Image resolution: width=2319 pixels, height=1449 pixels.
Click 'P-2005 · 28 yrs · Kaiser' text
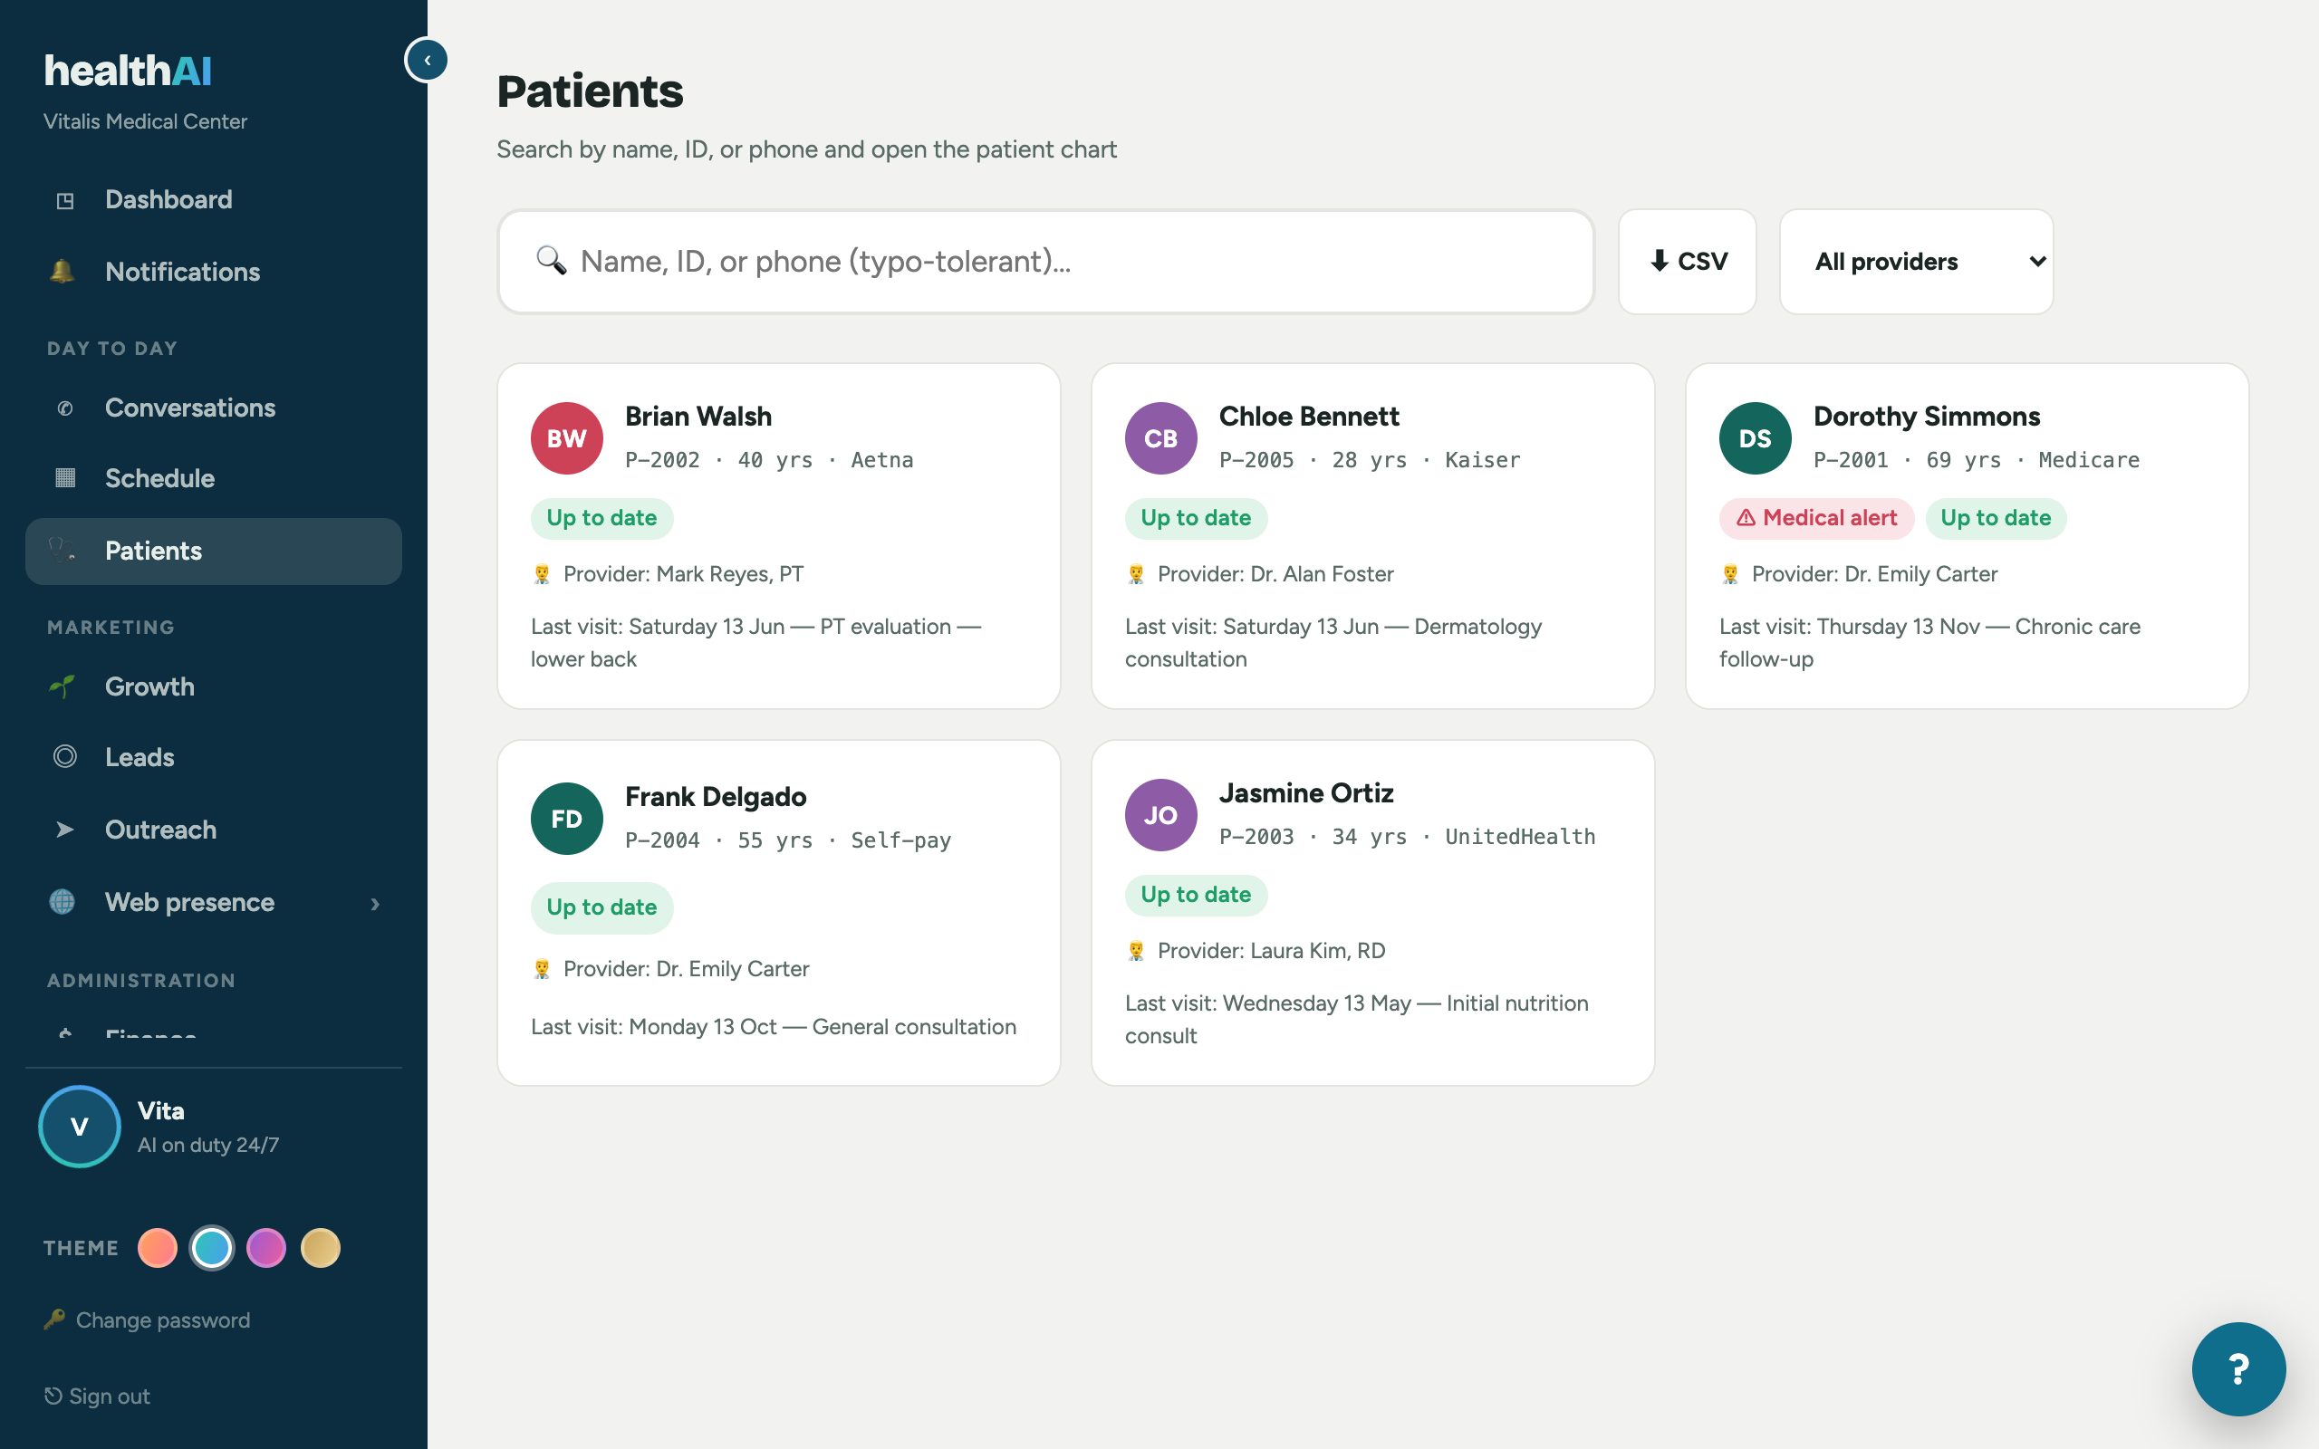coord(1370,460)
